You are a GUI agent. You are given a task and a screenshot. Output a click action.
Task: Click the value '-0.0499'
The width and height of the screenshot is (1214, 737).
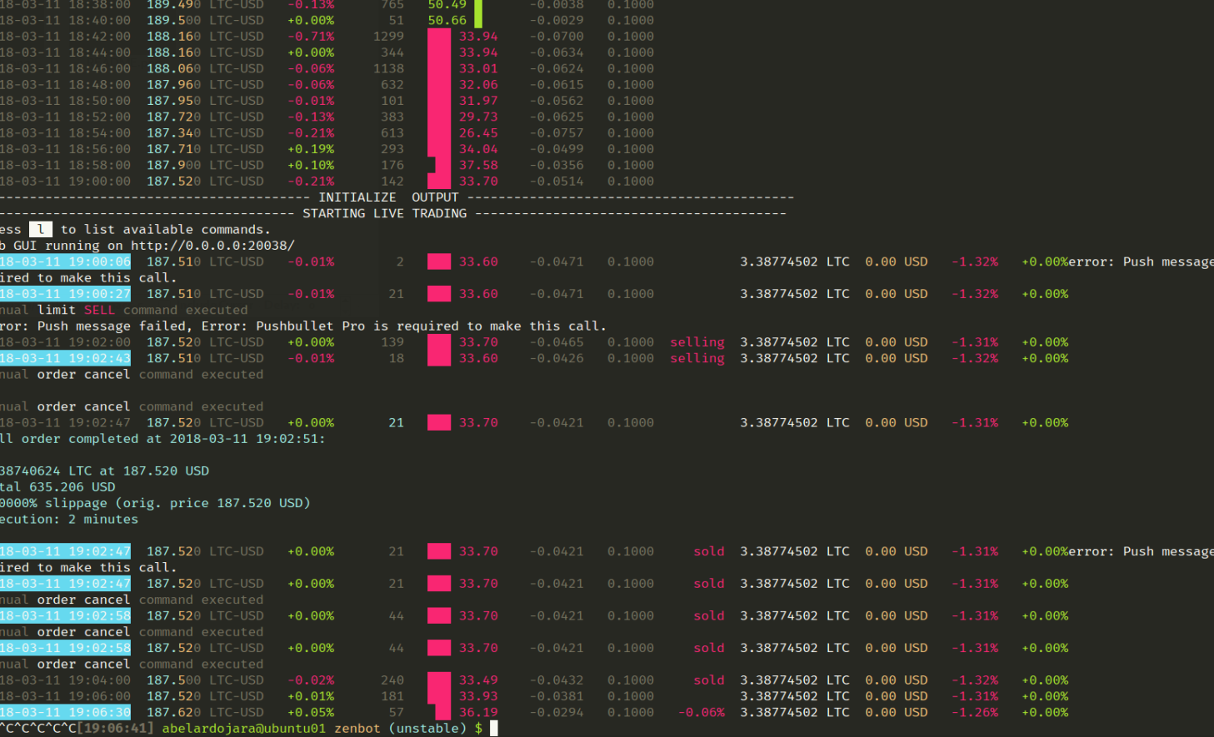557,149
